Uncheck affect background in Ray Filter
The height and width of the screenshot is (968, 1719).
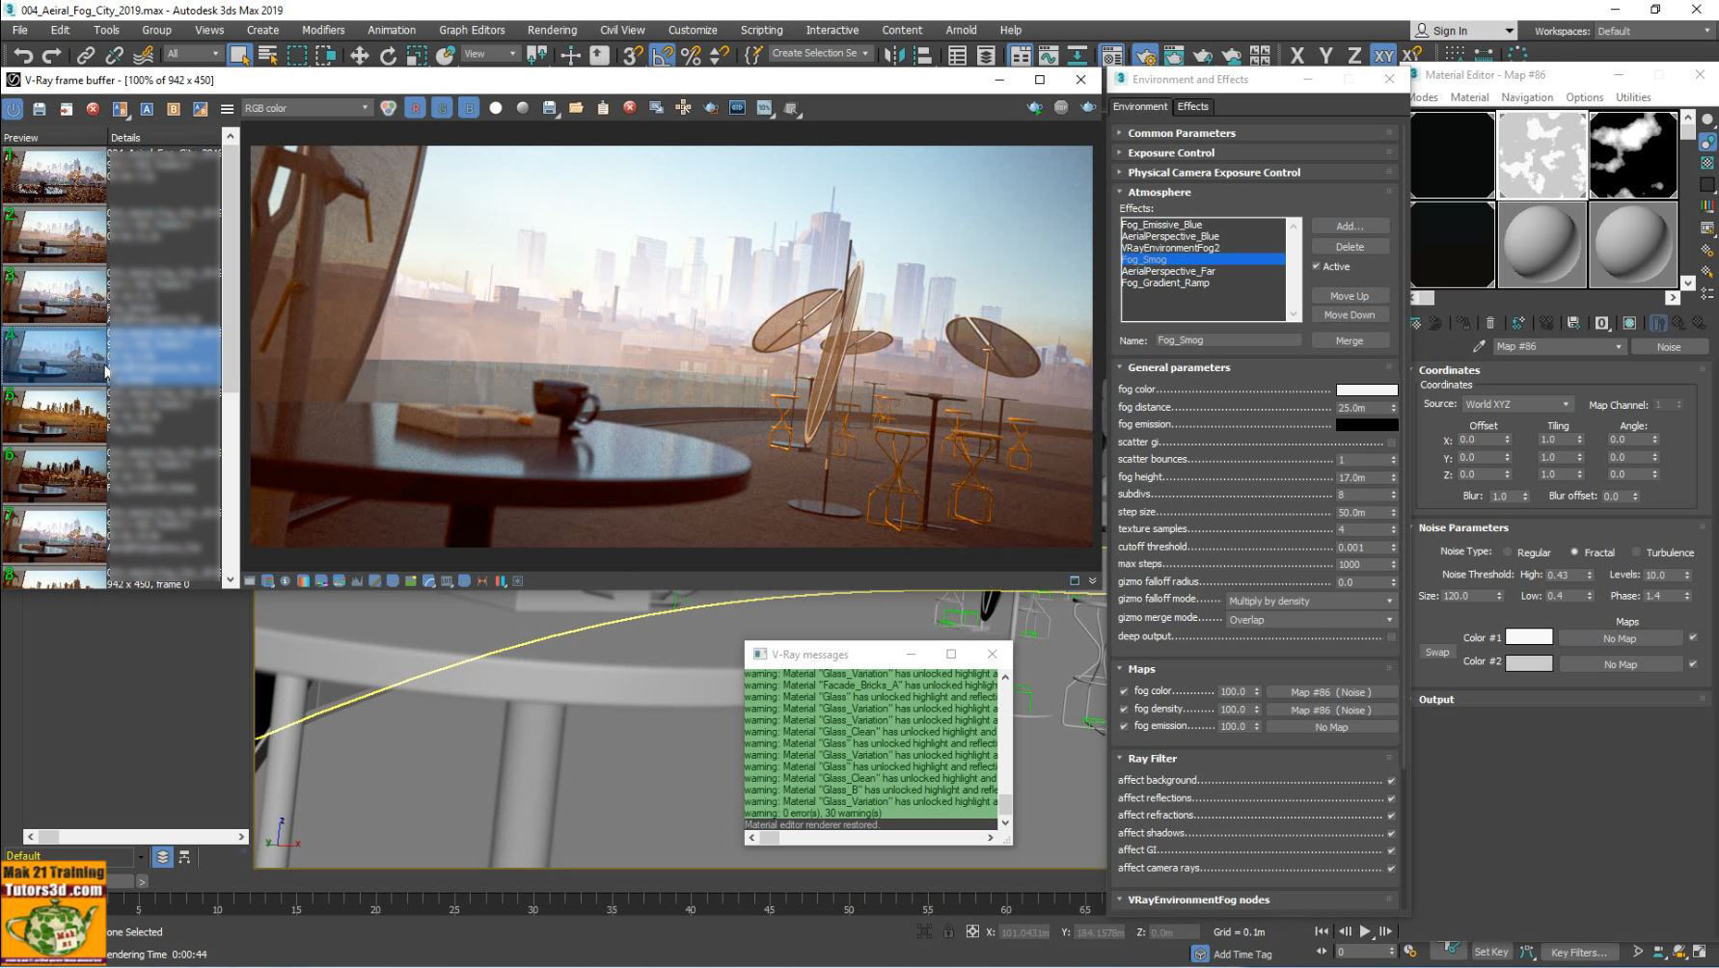(x=1391, y=781)
